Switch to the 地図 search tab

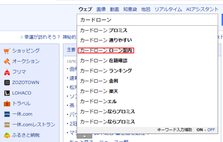click(x=146, y=9)
